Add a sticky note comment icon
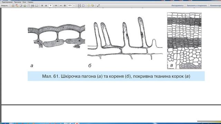The image size is (221, 124). (x=89, y=6)
